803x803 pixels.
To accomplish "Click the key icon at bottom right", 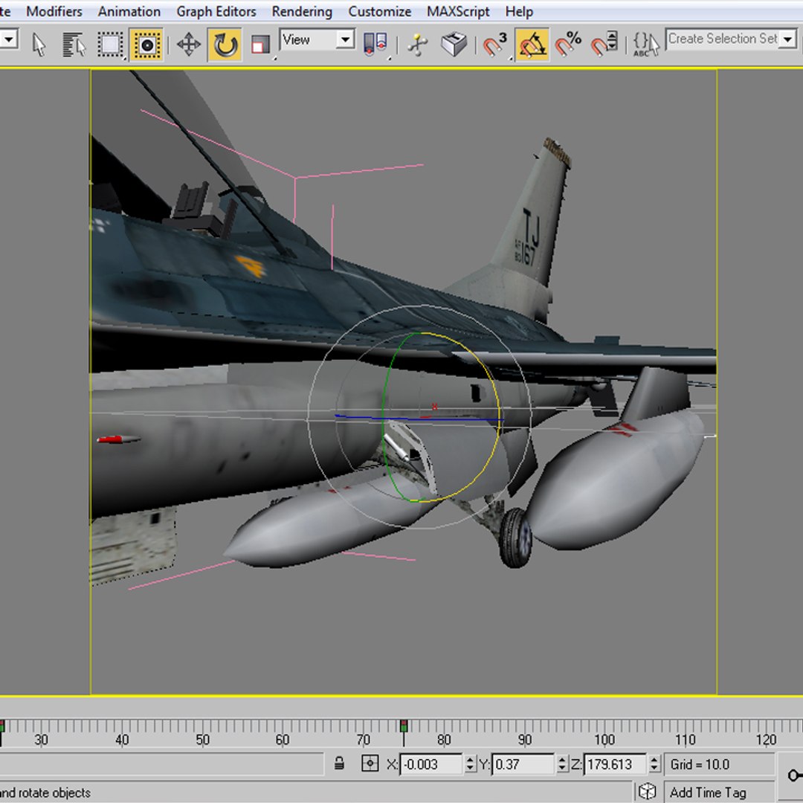I will [x=794, y=775].
